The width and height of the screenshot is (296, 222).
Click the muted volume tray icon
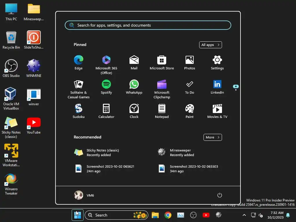[261, 215]
